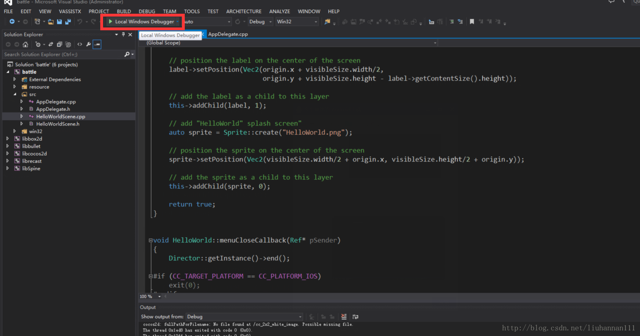The image size is (640, 336).
Task: Click the Search Solution Explorer input field
Action: [x=63, y=54]
